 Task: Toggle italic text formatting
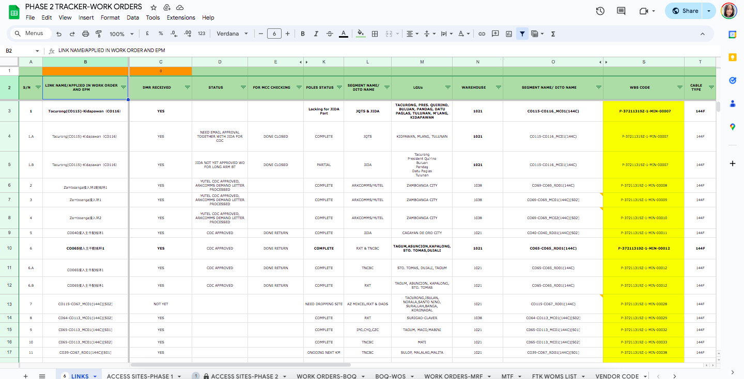pos(317,34)
